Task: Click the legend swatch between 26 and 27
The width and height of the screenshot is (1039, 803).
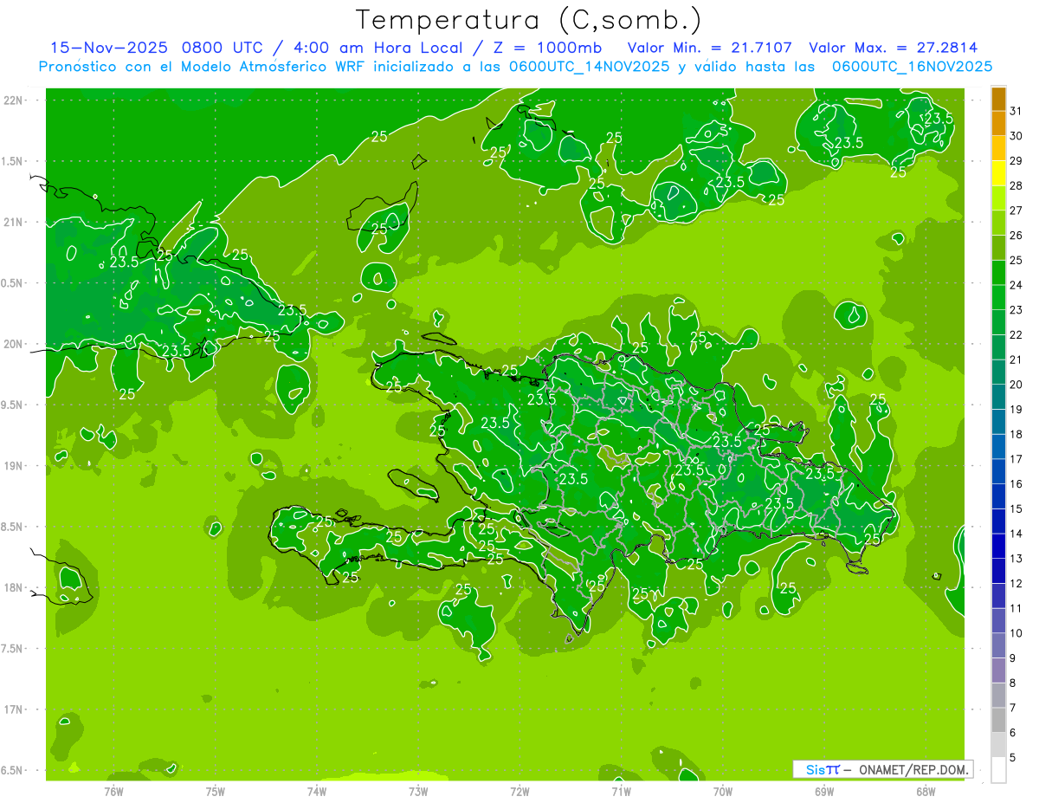Action: point(998,223)
